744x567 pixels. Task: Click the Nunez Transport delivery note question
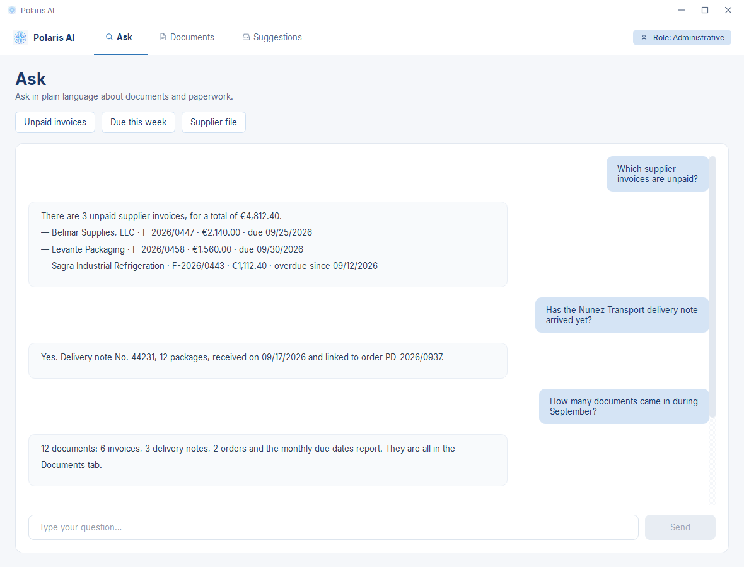622,315
